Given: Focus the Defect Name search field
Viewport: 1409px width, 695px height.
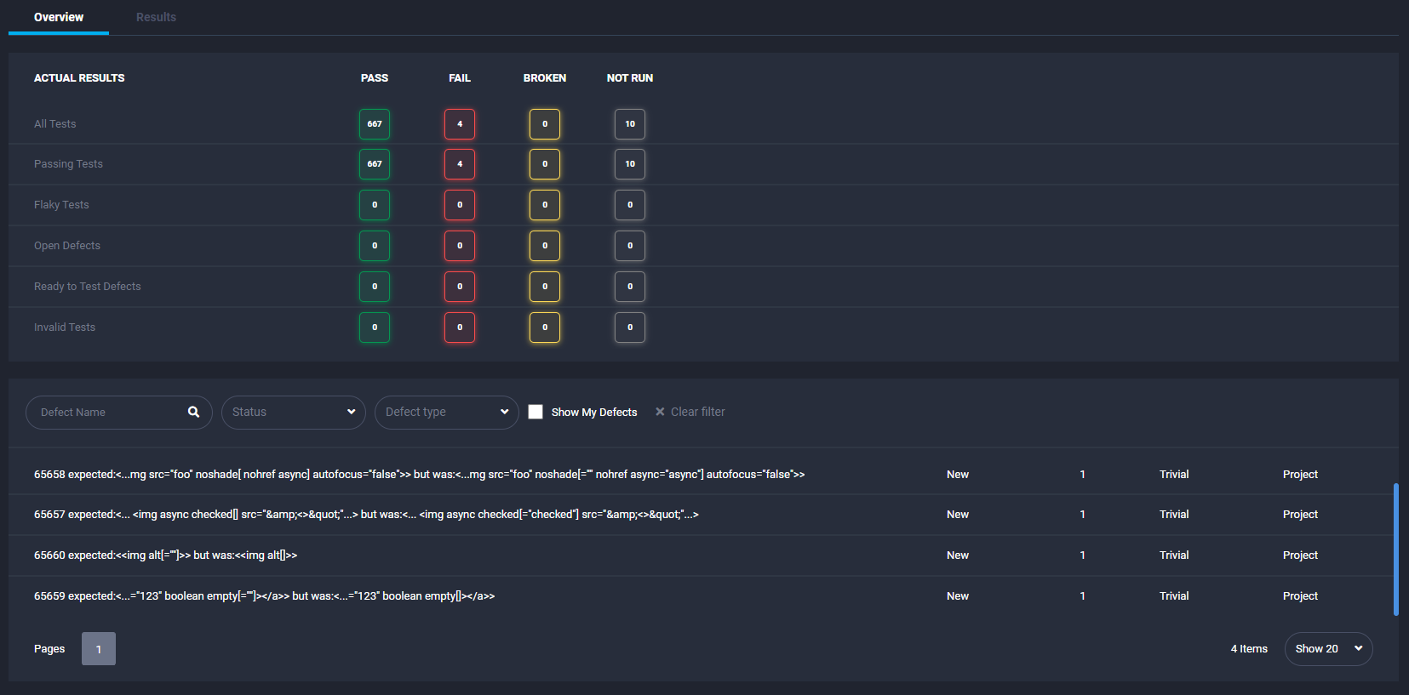Looking at the screenshot, I should [119, 413].
